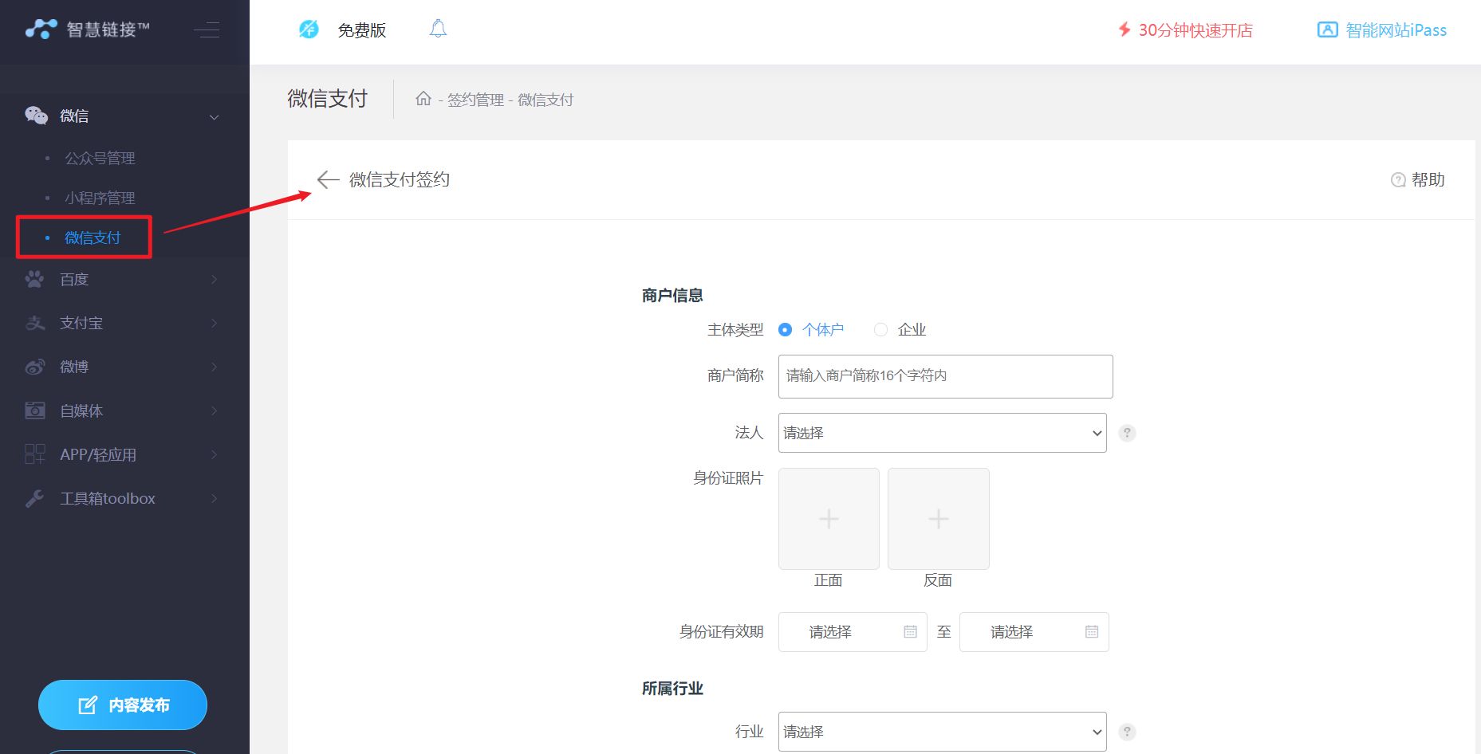The height and width of the screenshot is (754, 1481).
Task: Click the ID validity start date field
Action: click(853, 632)
